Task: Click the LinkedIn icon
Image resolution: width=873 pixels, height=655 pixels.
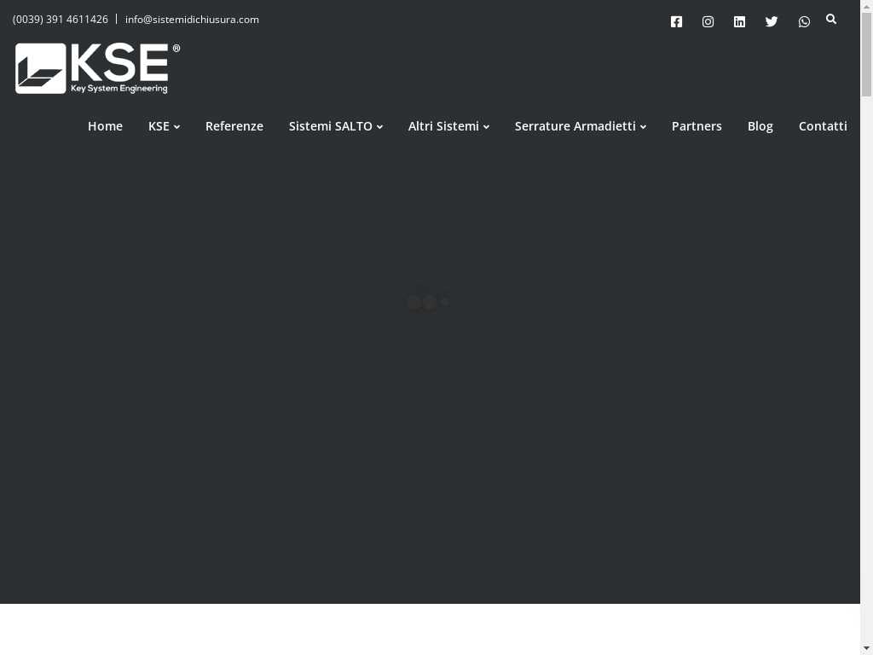Action: [x=739, y=22]
